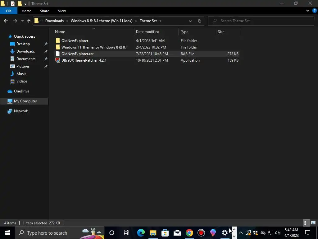Open the notification center
This screenshot has width=318, height=239.
[308, 233]
